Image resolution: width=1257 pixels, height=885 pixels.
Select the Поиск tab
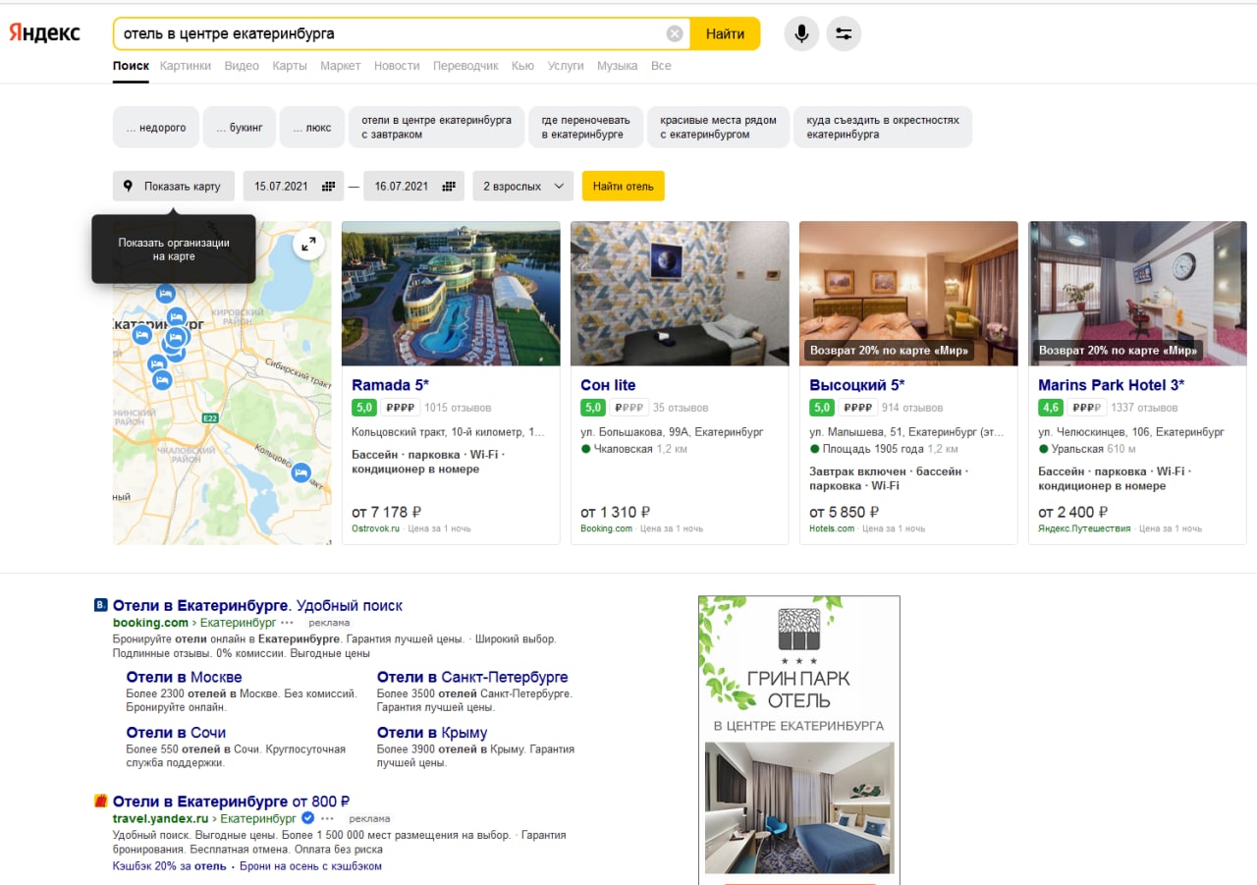click(x=131, y=66)
